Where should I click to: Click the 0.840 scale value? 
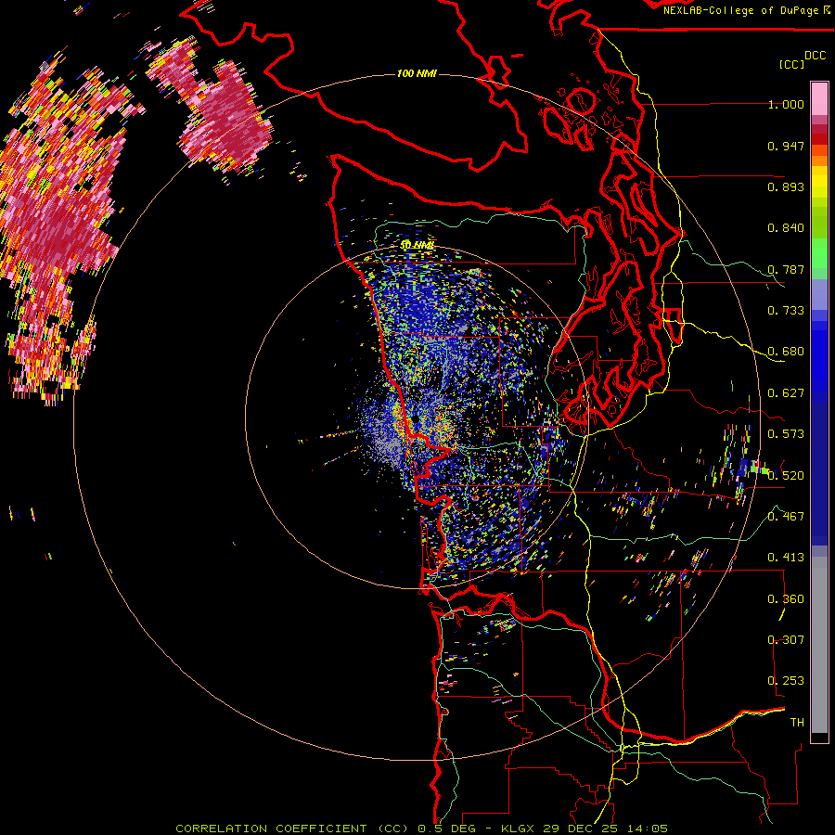786,228
